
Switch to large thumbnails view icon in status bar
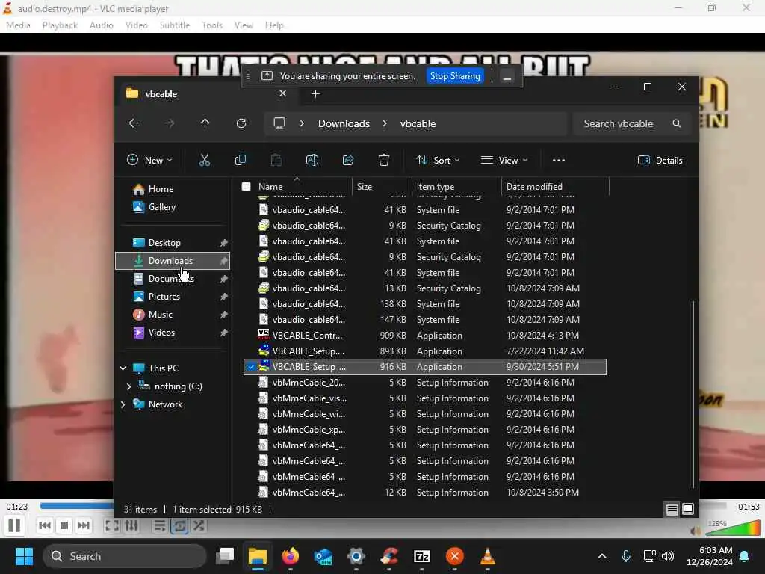(688, 510)
